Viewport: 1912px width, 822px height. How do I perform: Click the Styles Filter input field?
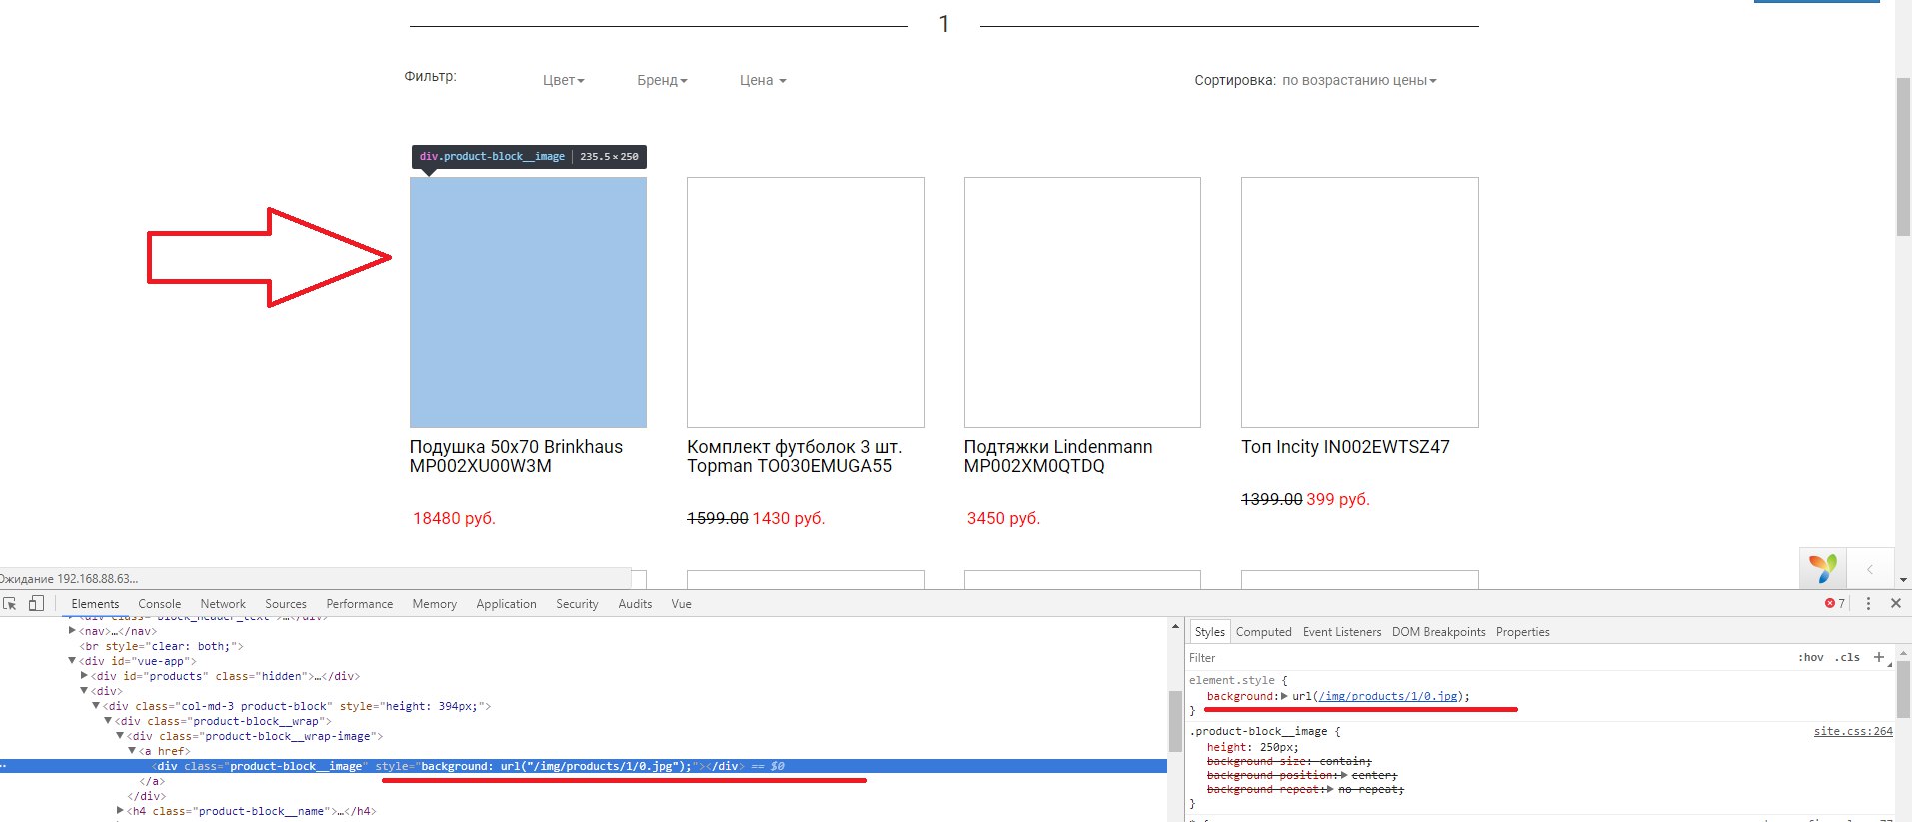(1489, 658)
